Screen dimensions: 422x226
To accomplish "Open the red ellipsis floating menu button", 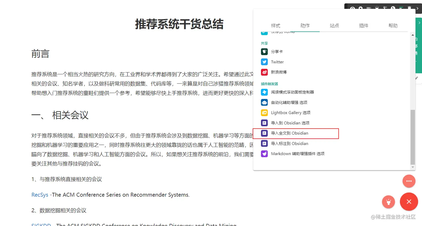I will point(409,181).
